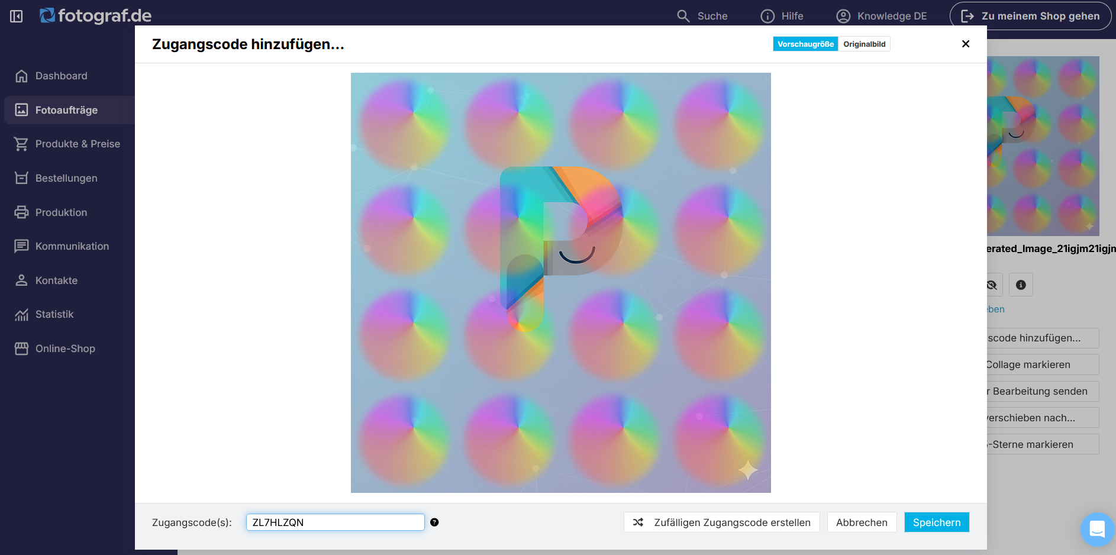Screen dimensions: 1116x555
Task: Click the Statistik chart icon
Action: click(21, 314)
